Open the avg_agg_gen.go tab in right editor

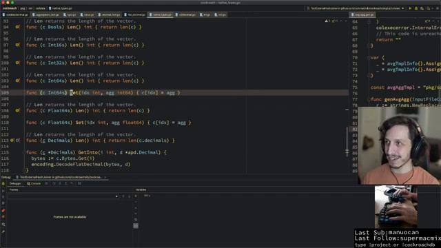362,14
